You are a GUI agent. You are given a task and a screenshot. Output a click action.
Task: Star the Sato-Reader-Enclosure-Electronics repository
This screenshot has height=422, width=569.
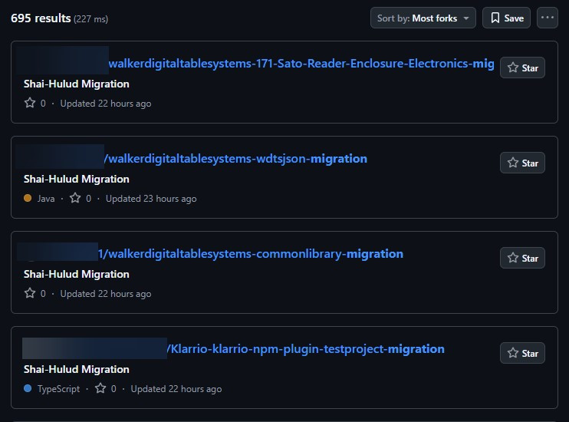(x=522, y=68)
